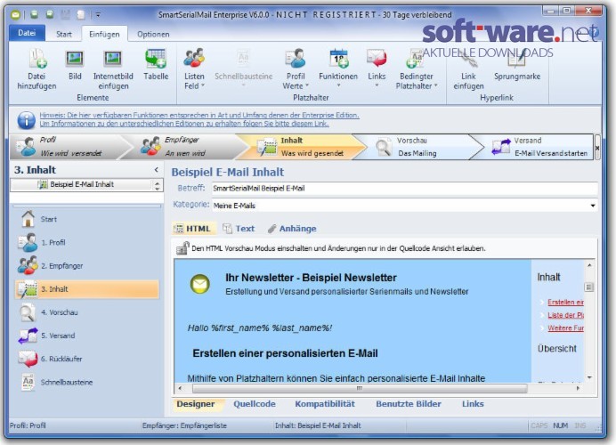Viewport: 616px width, 445px height.
Task: Select the HTML content tab
Action: [x=193, y=229]
